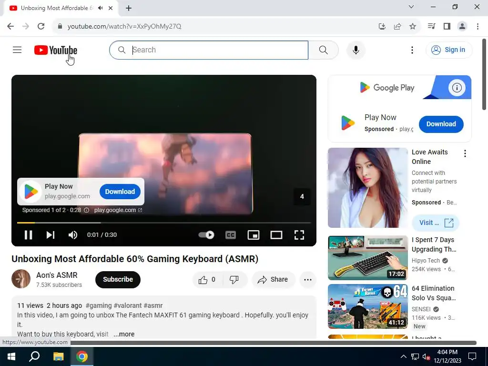The image size is (488, 366).
Task: Subscribe to Aon's ASMR channel
Action: pos(118,279)
